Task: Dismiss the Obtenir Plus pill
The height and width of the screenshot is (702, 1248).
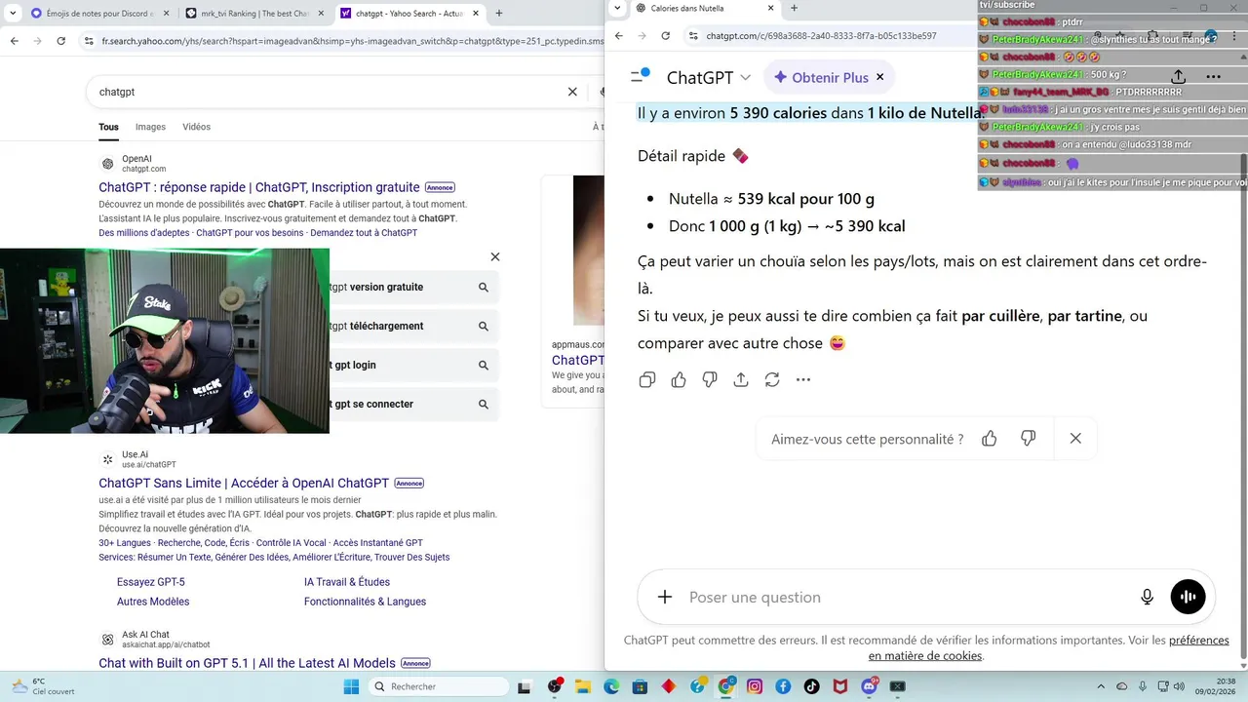Action: (x=879, y=77)
